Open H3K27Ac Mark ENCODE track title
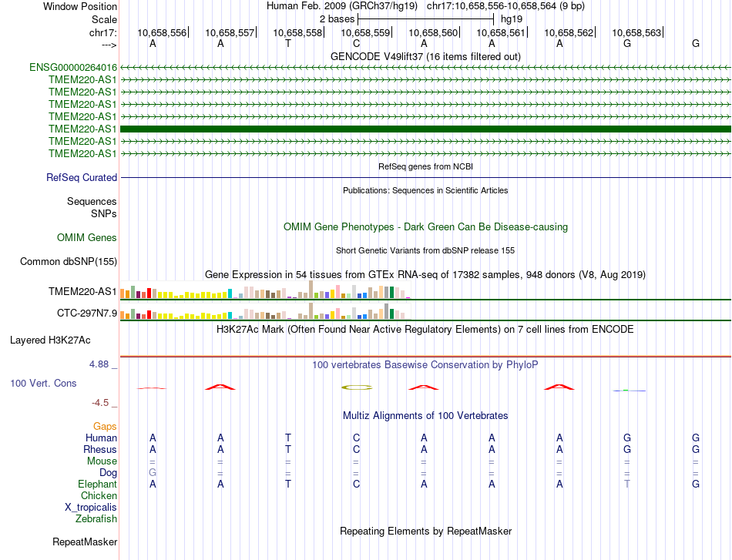Viewport: 732px width, 560px height. coord(425,330)
